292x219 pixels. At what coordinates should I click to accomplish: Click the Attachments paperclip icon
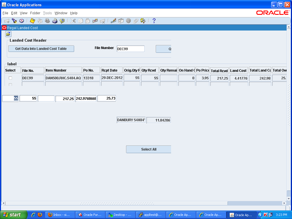click(135, 21)
